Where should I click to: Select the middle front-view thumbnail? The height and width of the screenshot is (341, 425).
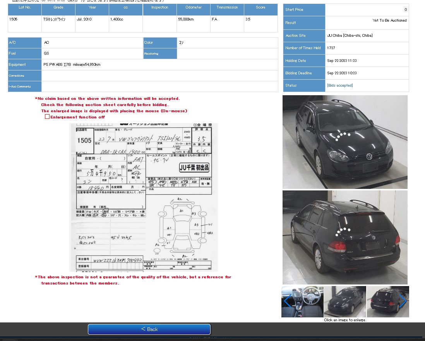click(x=345, y=302)
